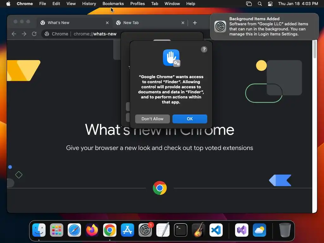Open the File menu
324x243 pixels.
pos(43,4)
